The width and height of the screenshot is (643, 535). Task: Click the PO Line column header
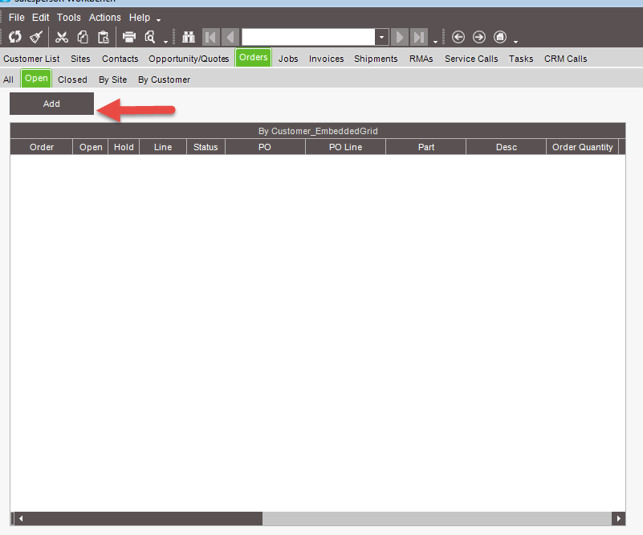pos(346,147)
